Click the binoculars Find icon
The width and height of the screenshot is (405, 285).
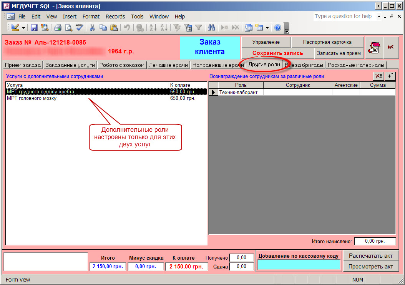tap(211, 28)
